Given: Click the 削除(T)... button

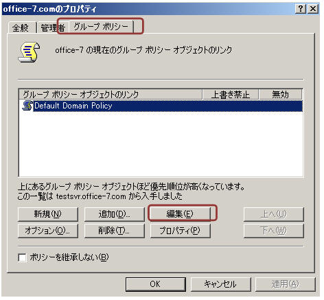Looking at the screenshot, I should 115,231.
